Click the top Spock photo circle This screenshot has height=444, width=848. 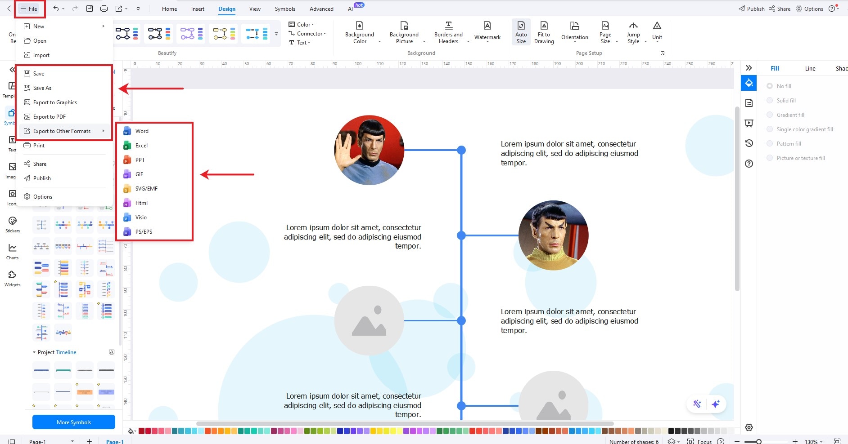[x=369, y=150]
